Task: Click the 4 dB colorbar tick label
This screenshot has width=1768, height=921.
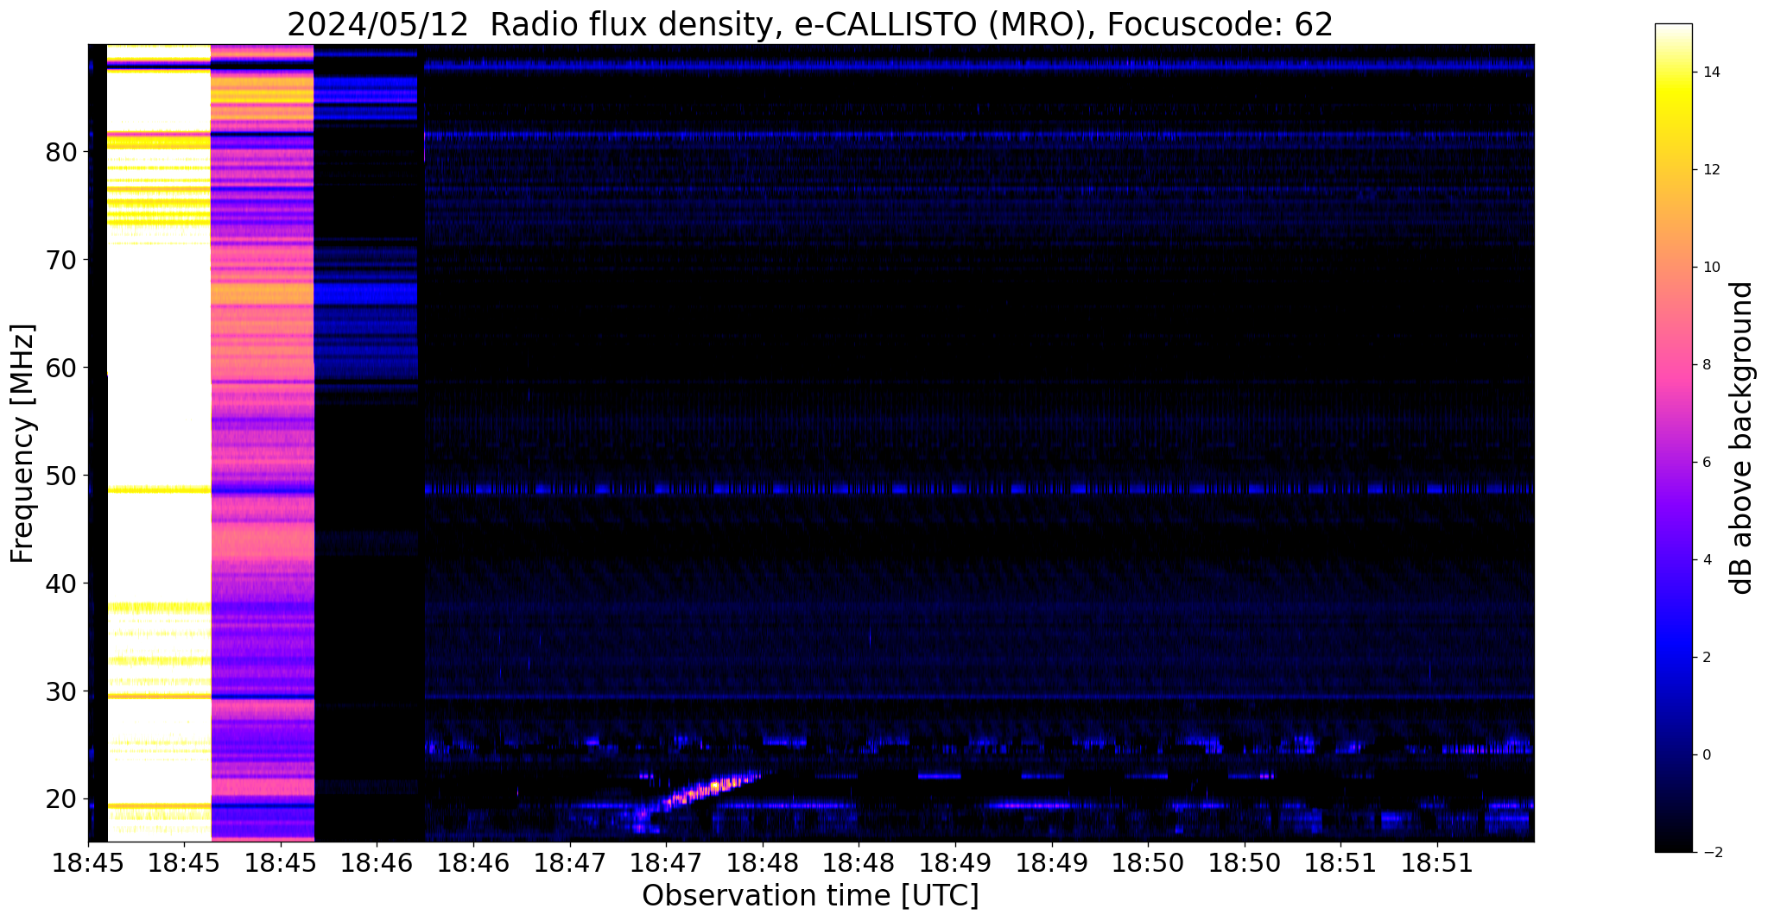Action: coord(1706,560)
